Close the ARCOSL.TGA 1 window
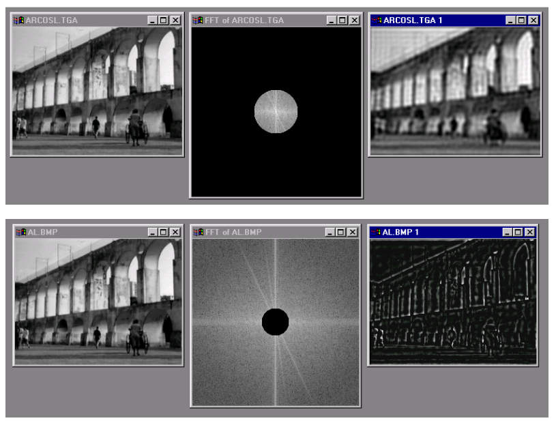The image size is (556, 425). click(x=533, y=20)
